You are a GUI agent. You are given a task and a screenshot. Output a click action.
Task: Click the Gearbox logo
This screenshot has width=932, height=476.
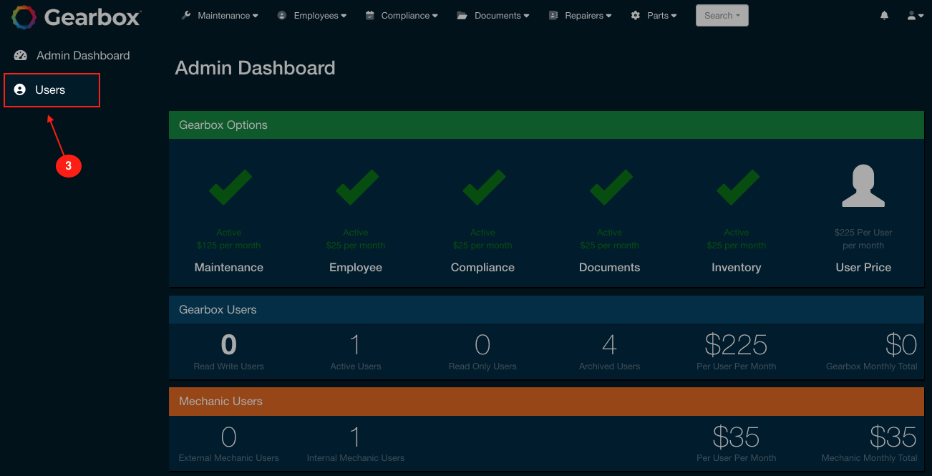(76, 17)
